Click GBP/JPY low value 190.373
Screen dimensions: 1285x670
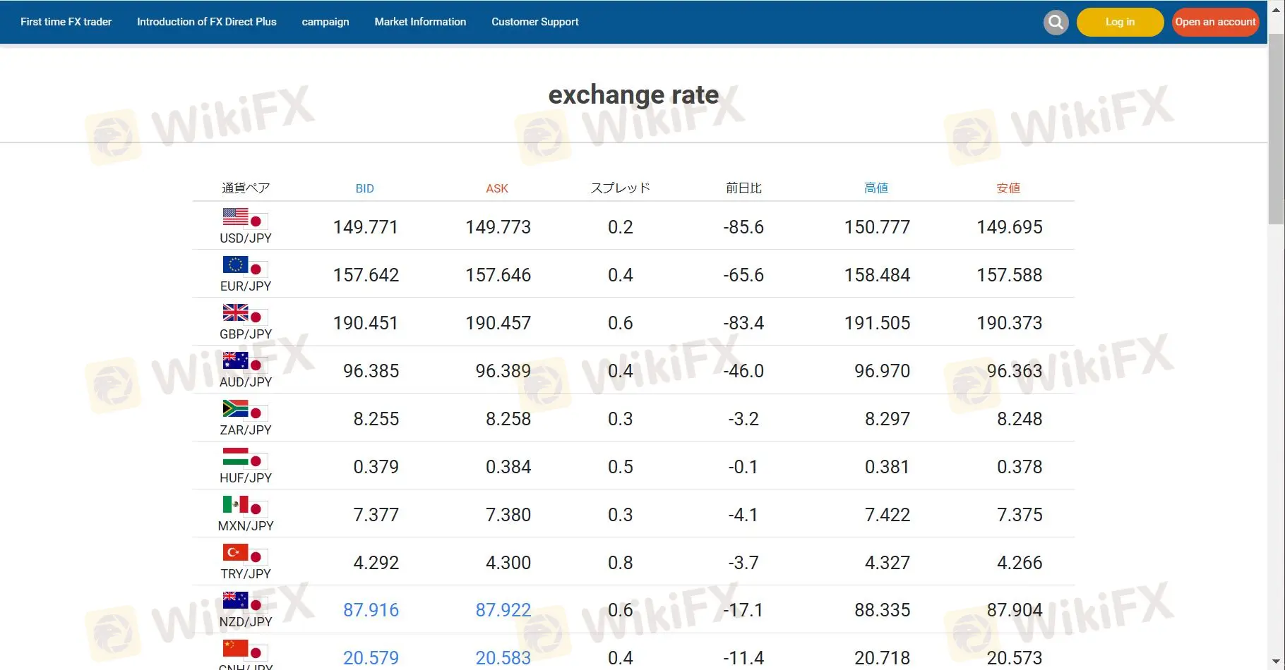[x=1010, y=323]
